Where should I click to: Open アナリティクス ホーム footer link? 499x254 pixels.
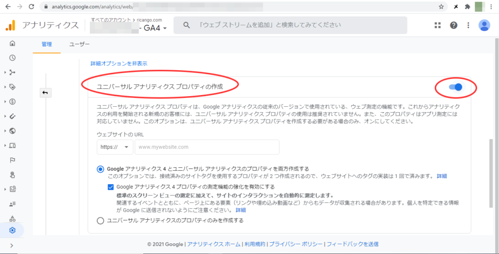tap(214, 244)
